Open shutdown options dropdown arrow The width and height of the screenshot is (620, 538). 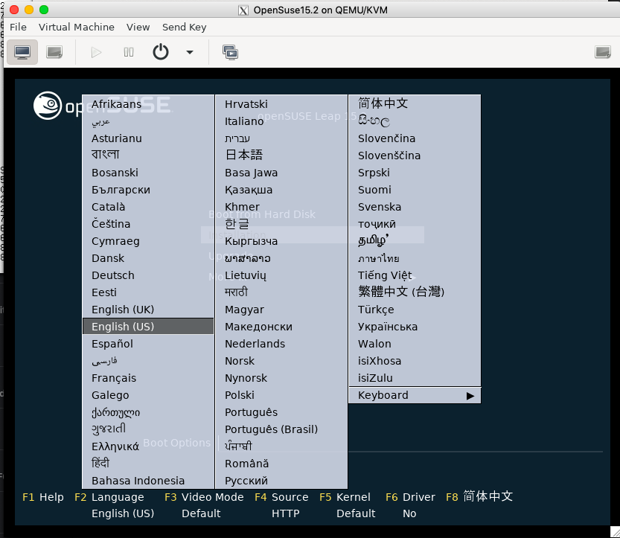pyautogui.click(x=190, y=52)
